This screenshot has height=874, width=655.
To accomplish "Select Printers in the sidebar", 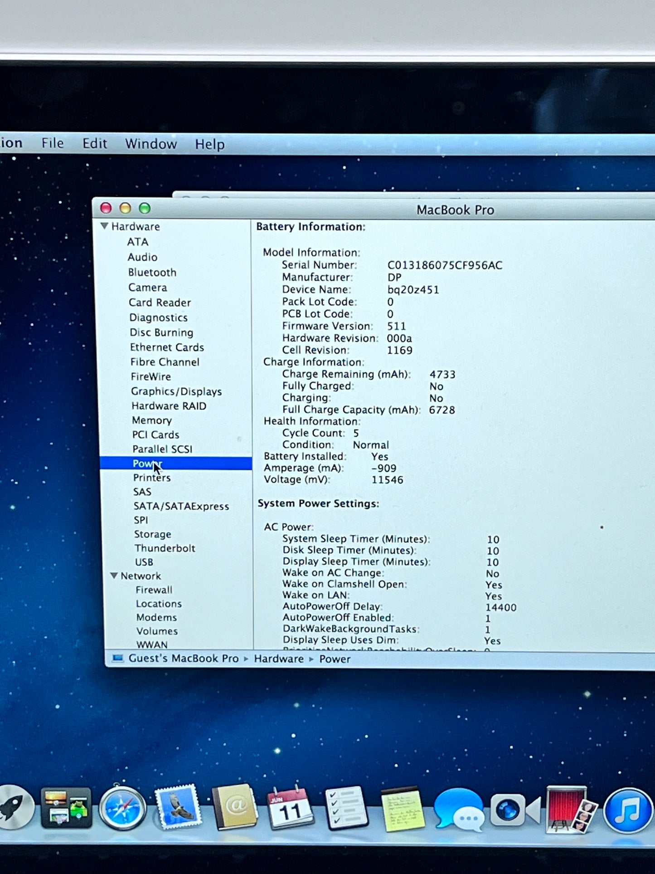I will click(x=152, y=478).
